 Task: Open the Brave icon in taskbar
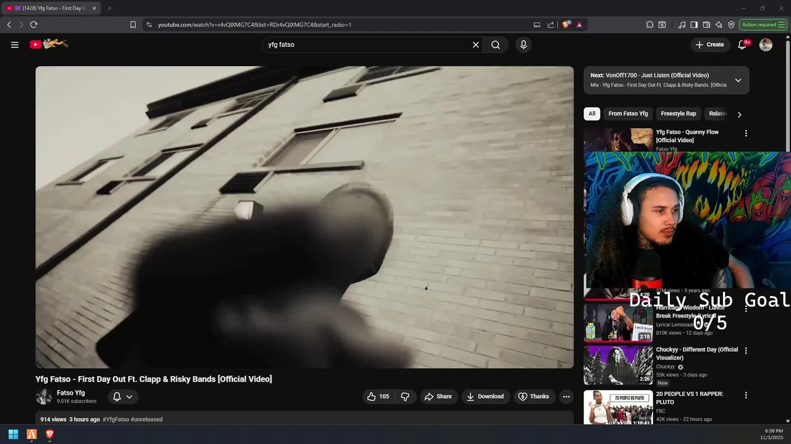[x=50, y=434]
